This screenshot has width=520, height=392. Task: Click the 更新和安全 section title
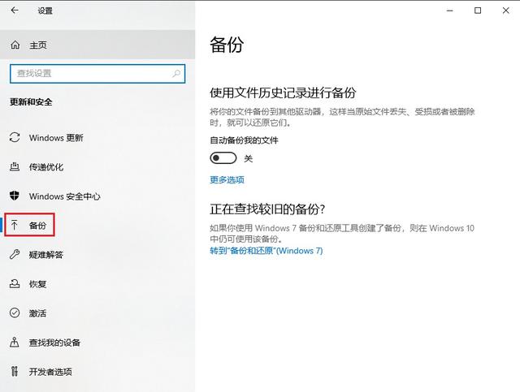click(31, 101)
